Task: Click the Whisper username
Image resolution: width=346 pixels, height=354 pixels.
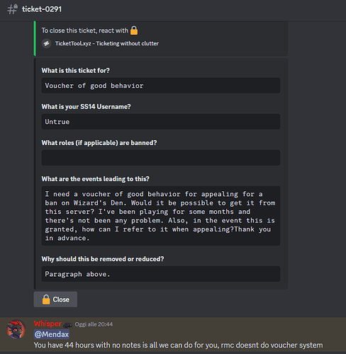Action: point(48,324)
